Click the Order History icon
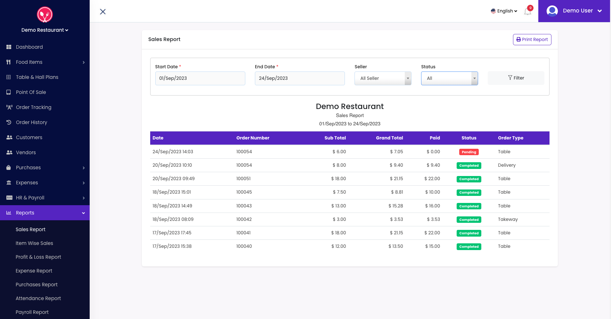The width and height of the screenshot is (611, 319). pos(9,122)
